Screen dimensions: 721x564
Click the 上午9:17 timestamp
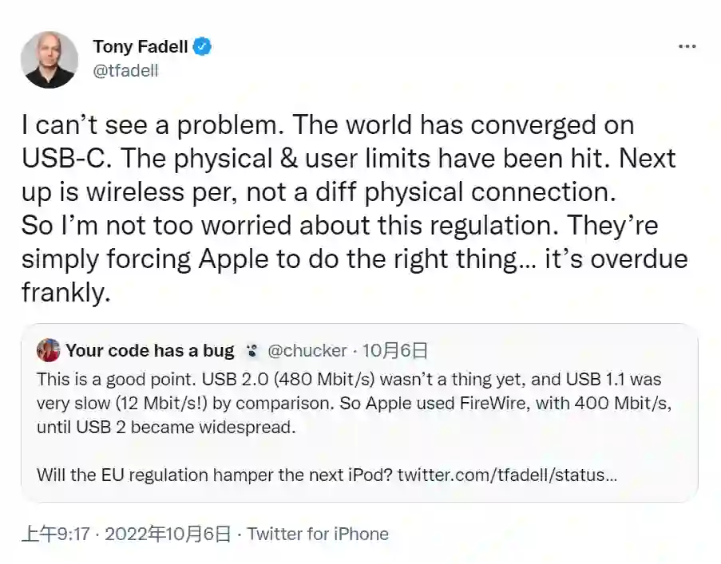pos(55,534)
